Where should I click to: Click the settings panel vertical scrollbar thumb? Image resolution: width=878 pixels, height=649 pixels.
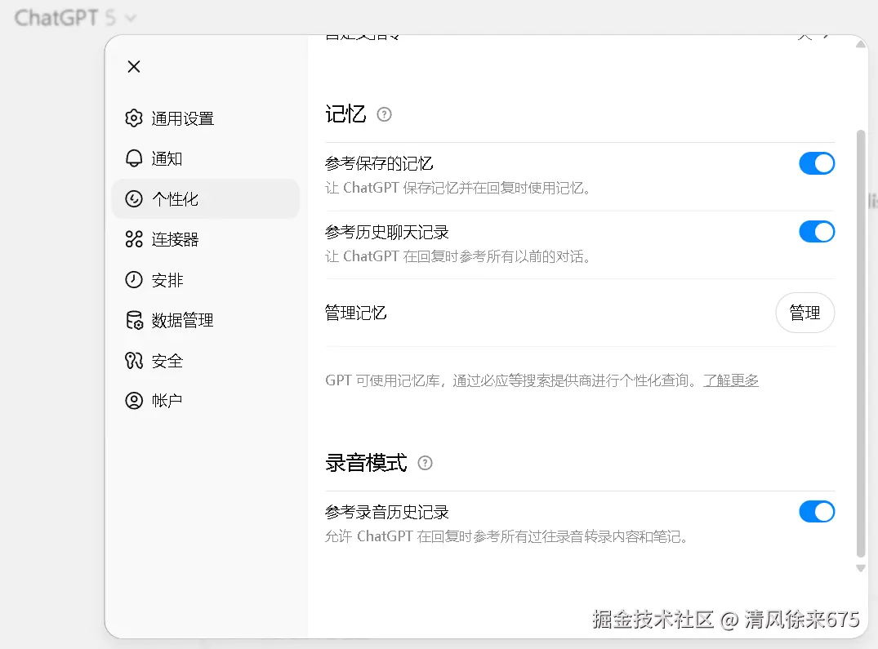pyautogui.click(x=861, y=344)
